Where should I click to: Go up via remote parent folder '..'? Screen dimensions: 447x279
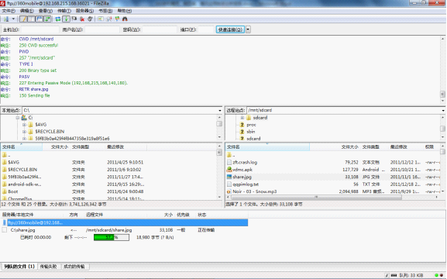[x=231, y=155]
